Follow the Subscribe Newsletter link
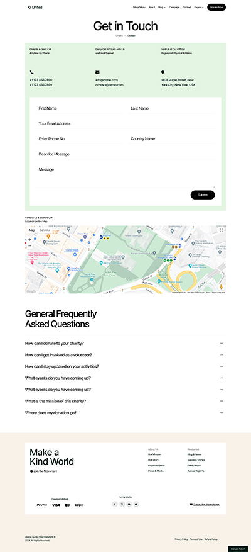This screenshot has height=552, width=251. click(206, 504)
